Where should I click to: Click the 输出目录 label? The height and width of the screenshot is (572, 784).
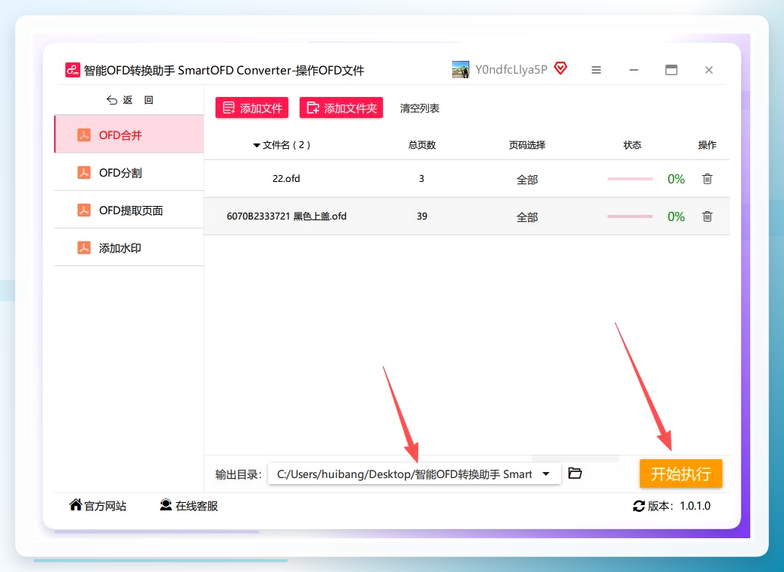[x=239, y=474]
